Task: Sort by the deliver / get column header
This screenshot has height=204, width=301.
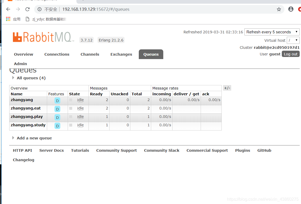Action: (x=186, y=94)
